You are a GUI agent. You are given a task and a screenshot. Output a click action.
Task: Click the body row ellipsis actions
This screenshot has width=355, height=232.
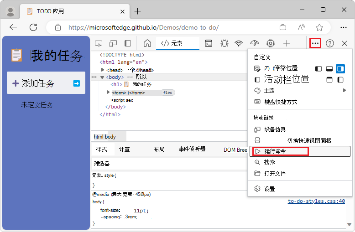pos(94,77)
